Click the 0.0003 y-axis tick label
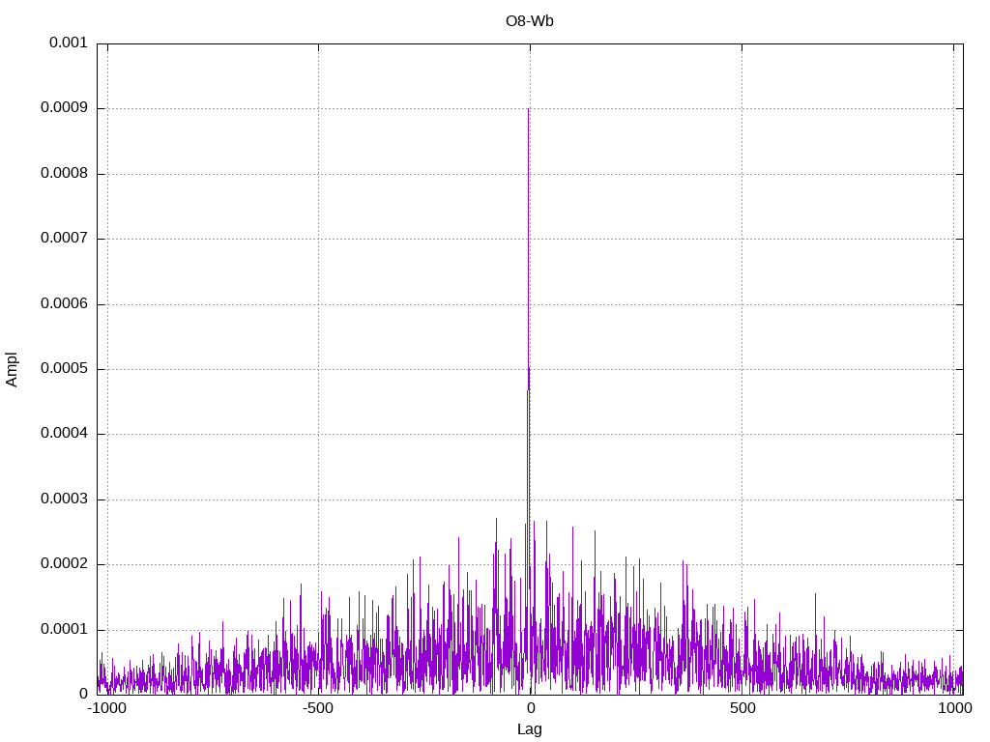This screenshot has height=742, width=990. pos(64,499)
